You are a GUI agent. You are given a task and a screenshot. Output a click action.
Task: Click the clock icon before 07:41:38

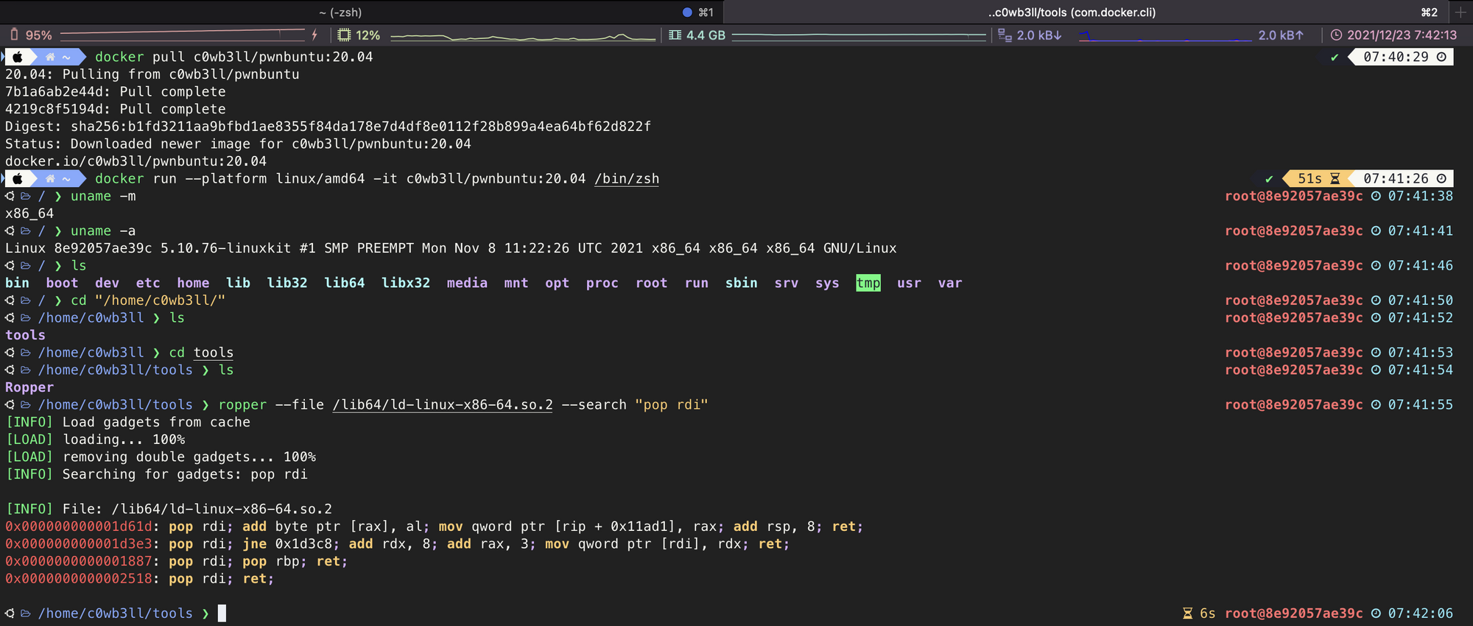(1376, 196)
